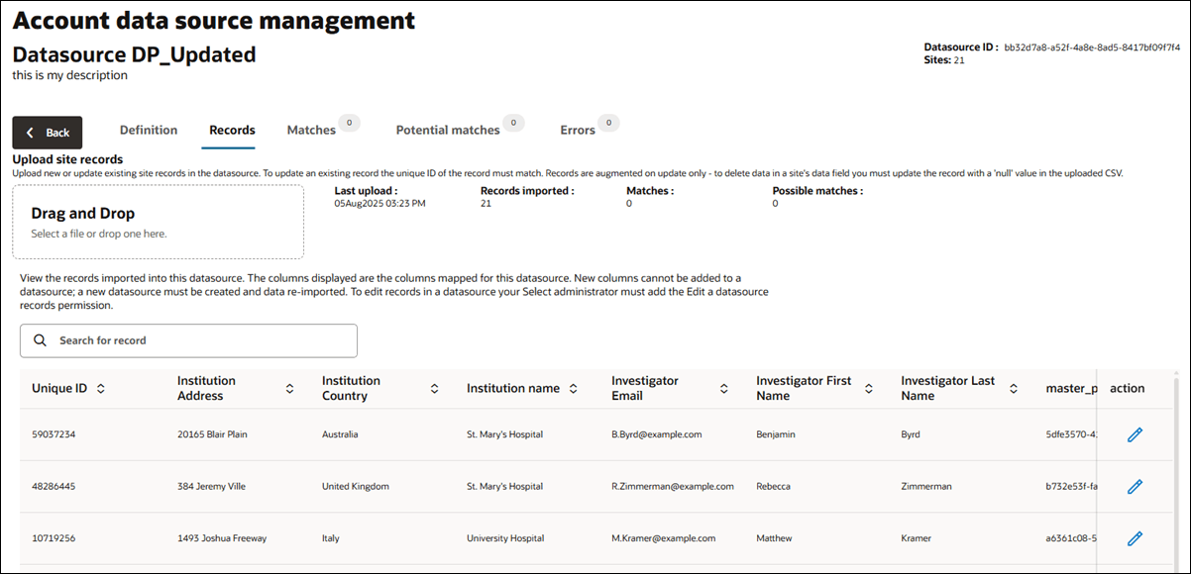The width and height of the screenshot is (1191, 574).
Task: Open the Investigator Last Name sort chevron
Action: pos(1013,388)
